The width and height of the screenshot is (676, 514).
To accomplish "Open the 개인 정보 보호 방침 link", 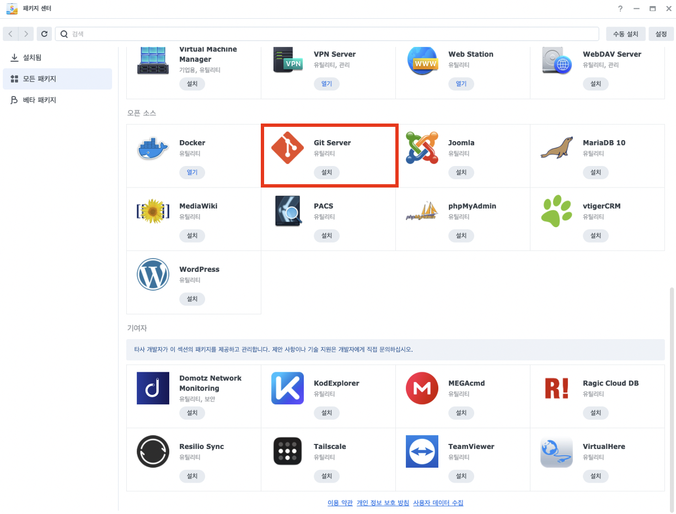I will coord(383,503).
